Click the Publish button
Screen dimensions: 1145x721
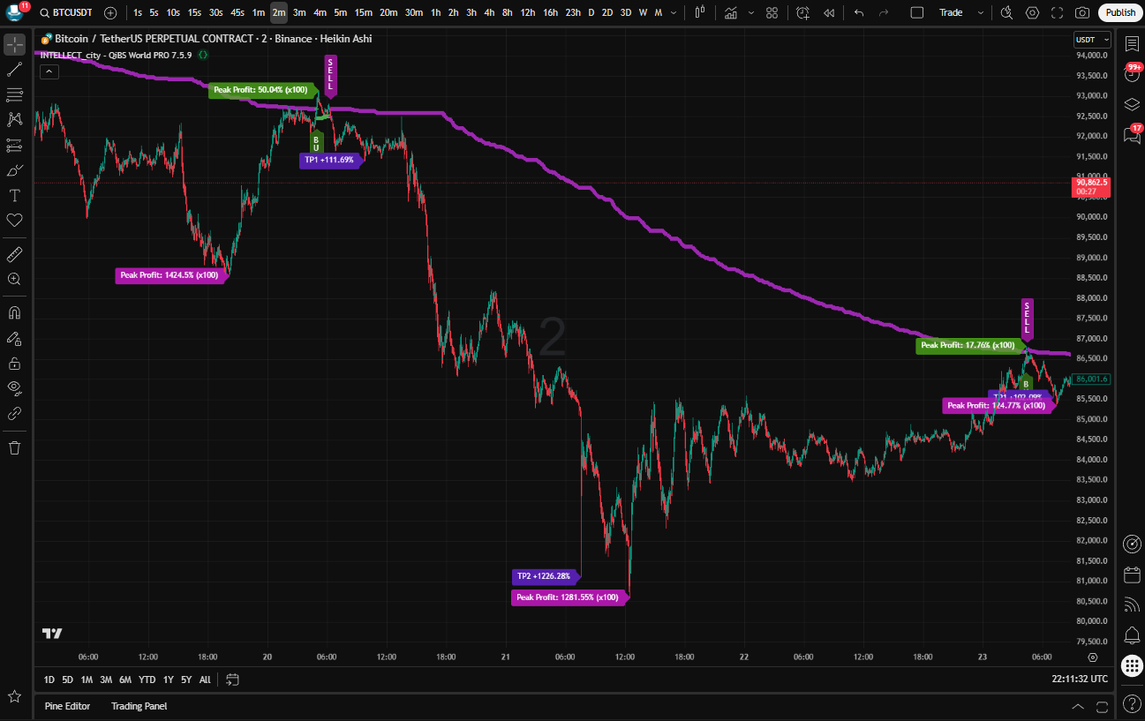[x=1120, y=12]
